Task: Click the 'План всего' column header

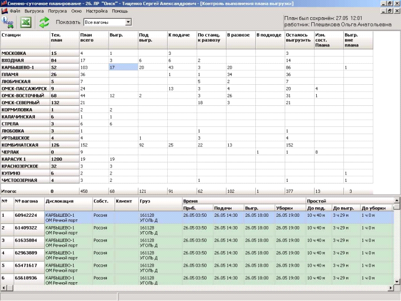Action: [x=94, y=40]
